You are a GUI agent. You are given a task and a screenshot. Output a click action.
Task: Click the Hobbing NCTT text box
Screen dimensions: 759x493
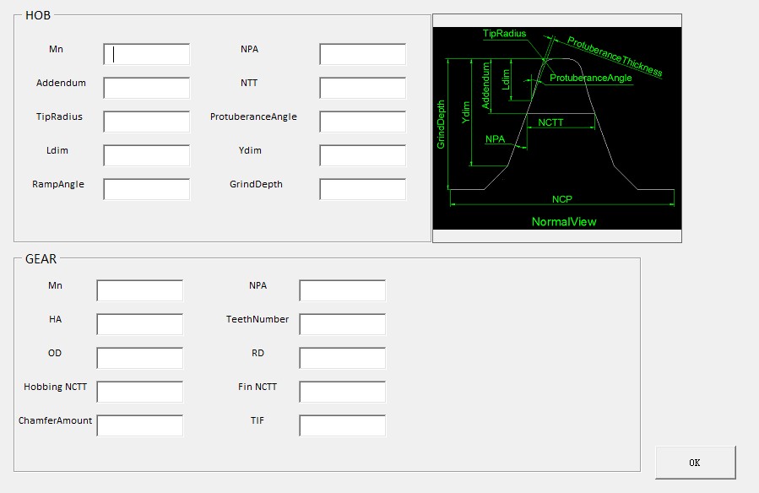[140, 392]
